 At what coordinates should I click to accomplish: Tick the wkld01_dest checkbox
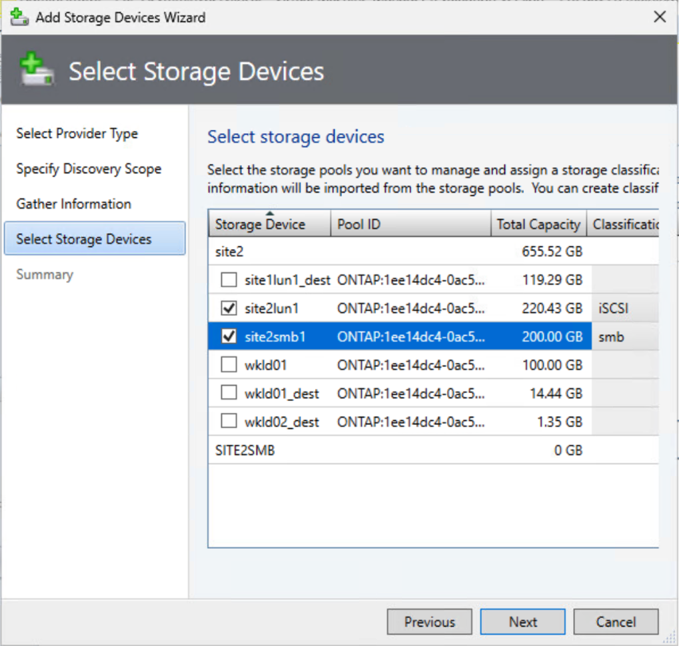(x=229, y=394)
